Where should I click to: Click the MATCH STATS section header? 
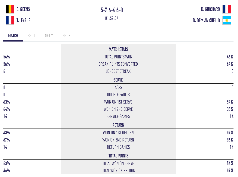click(x=118, y=49)
